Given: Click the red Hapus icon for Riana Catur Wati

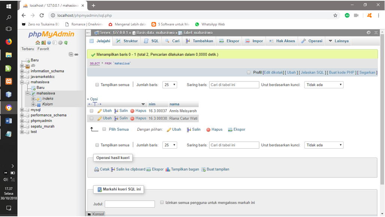Looking at the screenshot, I should coord(133,118).
